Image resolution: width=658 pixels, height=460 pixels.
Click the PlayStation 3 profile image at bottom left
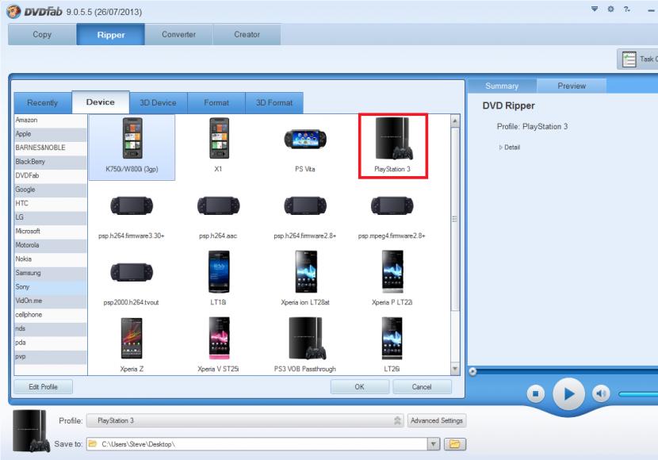click(32, 431)
